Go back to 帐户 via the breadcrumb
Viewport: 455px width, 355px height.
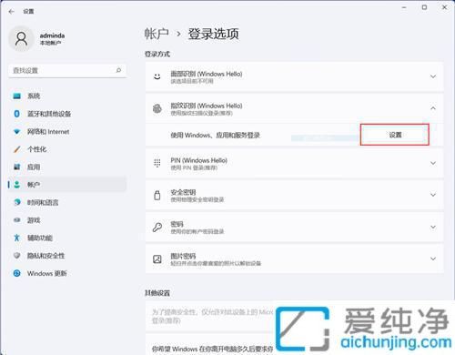[x=157, y=34]
